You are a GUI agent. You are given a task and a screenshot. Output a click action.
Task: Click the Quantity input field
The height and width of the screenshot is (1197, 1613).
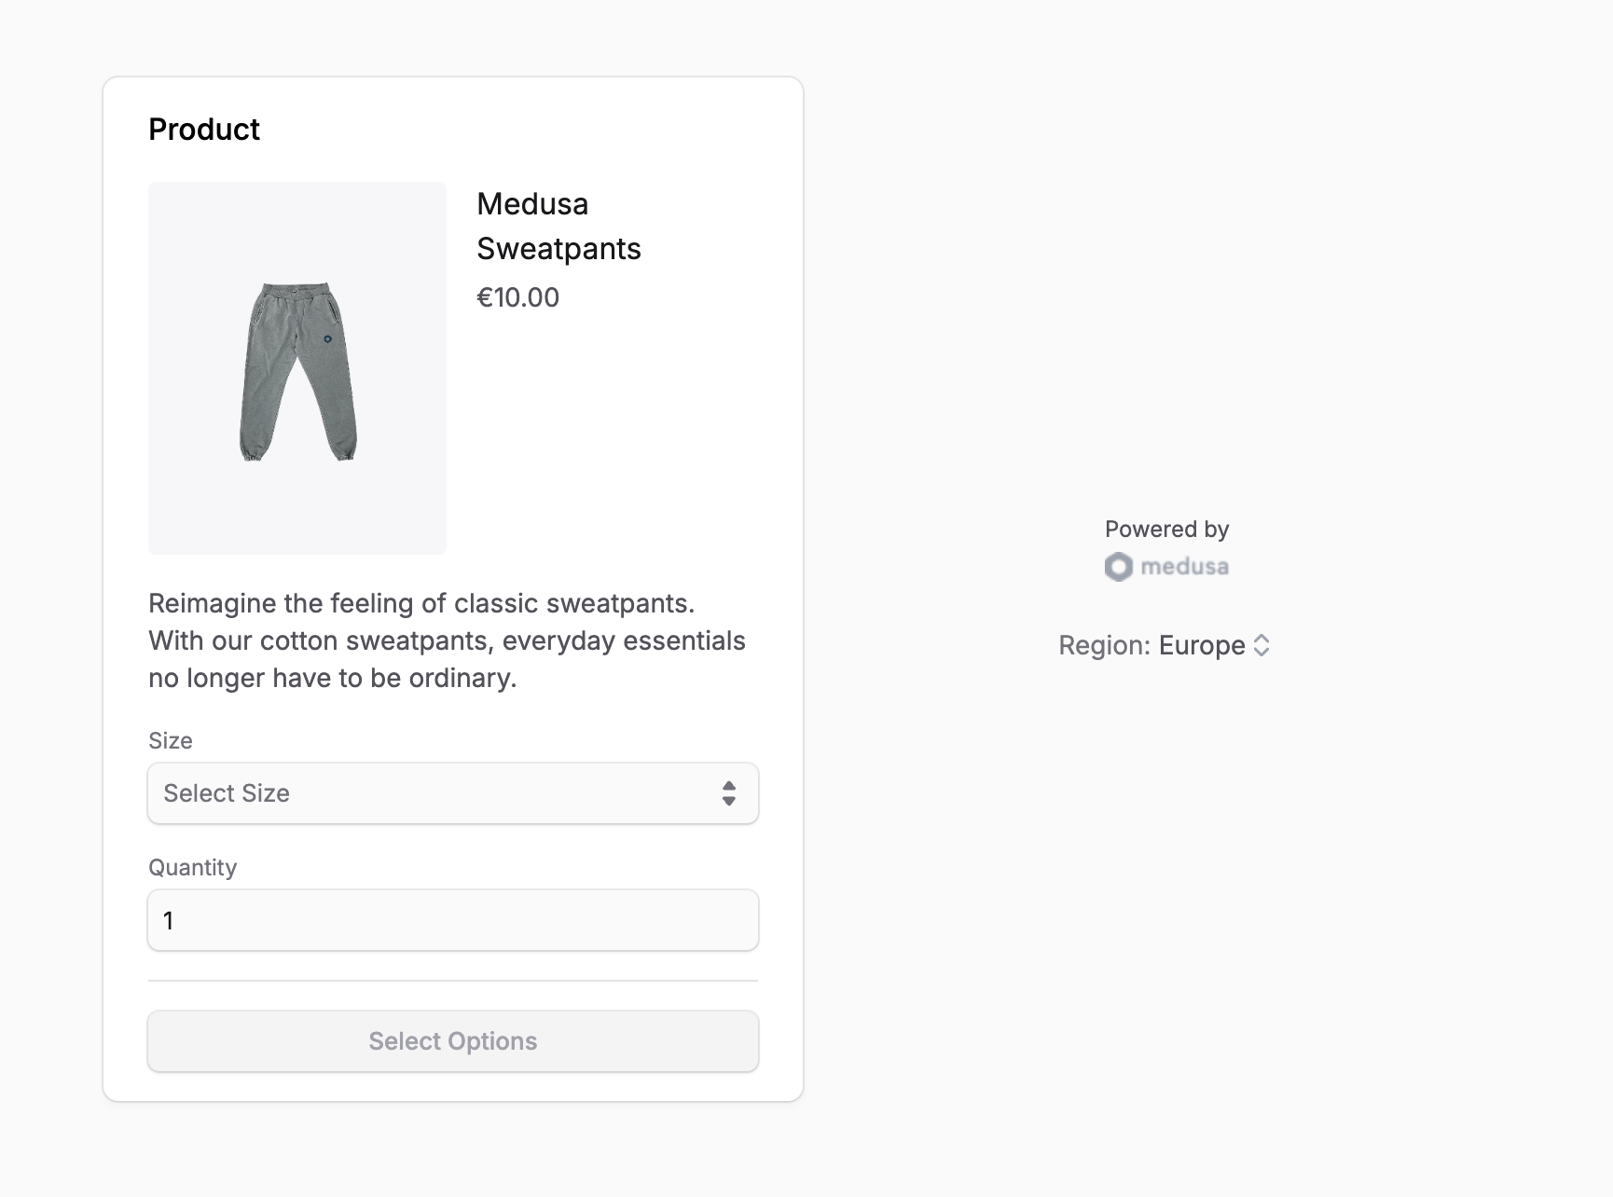click(x=452, y=920)
